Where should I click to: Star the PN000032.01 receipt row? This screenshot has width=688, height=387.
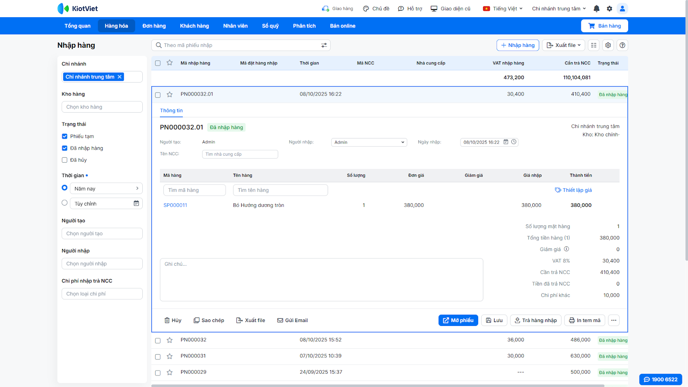tap(170, 95)
